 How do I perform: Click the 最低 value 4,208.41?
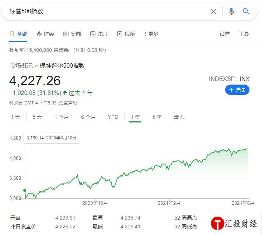[x=130, y=227]
